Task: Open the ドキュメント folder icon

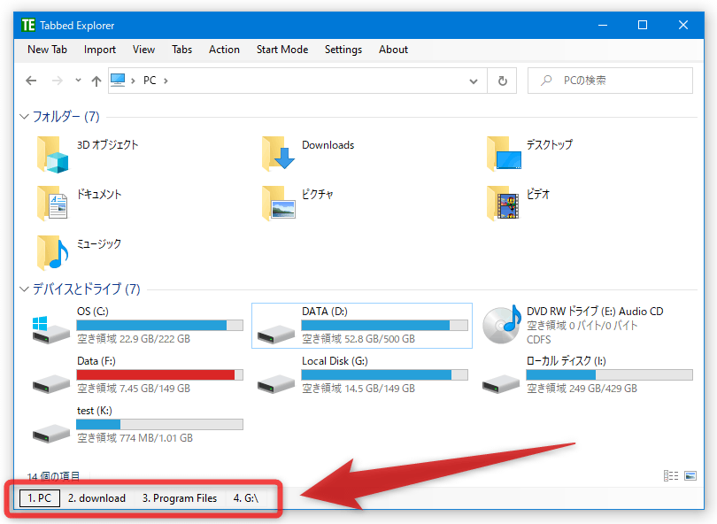Action: point(52,204)
